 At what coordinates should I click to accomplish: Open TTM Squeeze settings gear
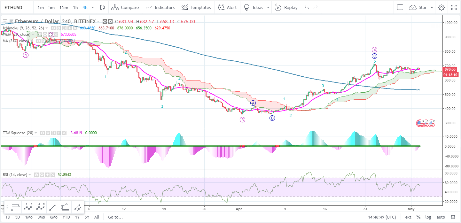[x=48, y=133]
